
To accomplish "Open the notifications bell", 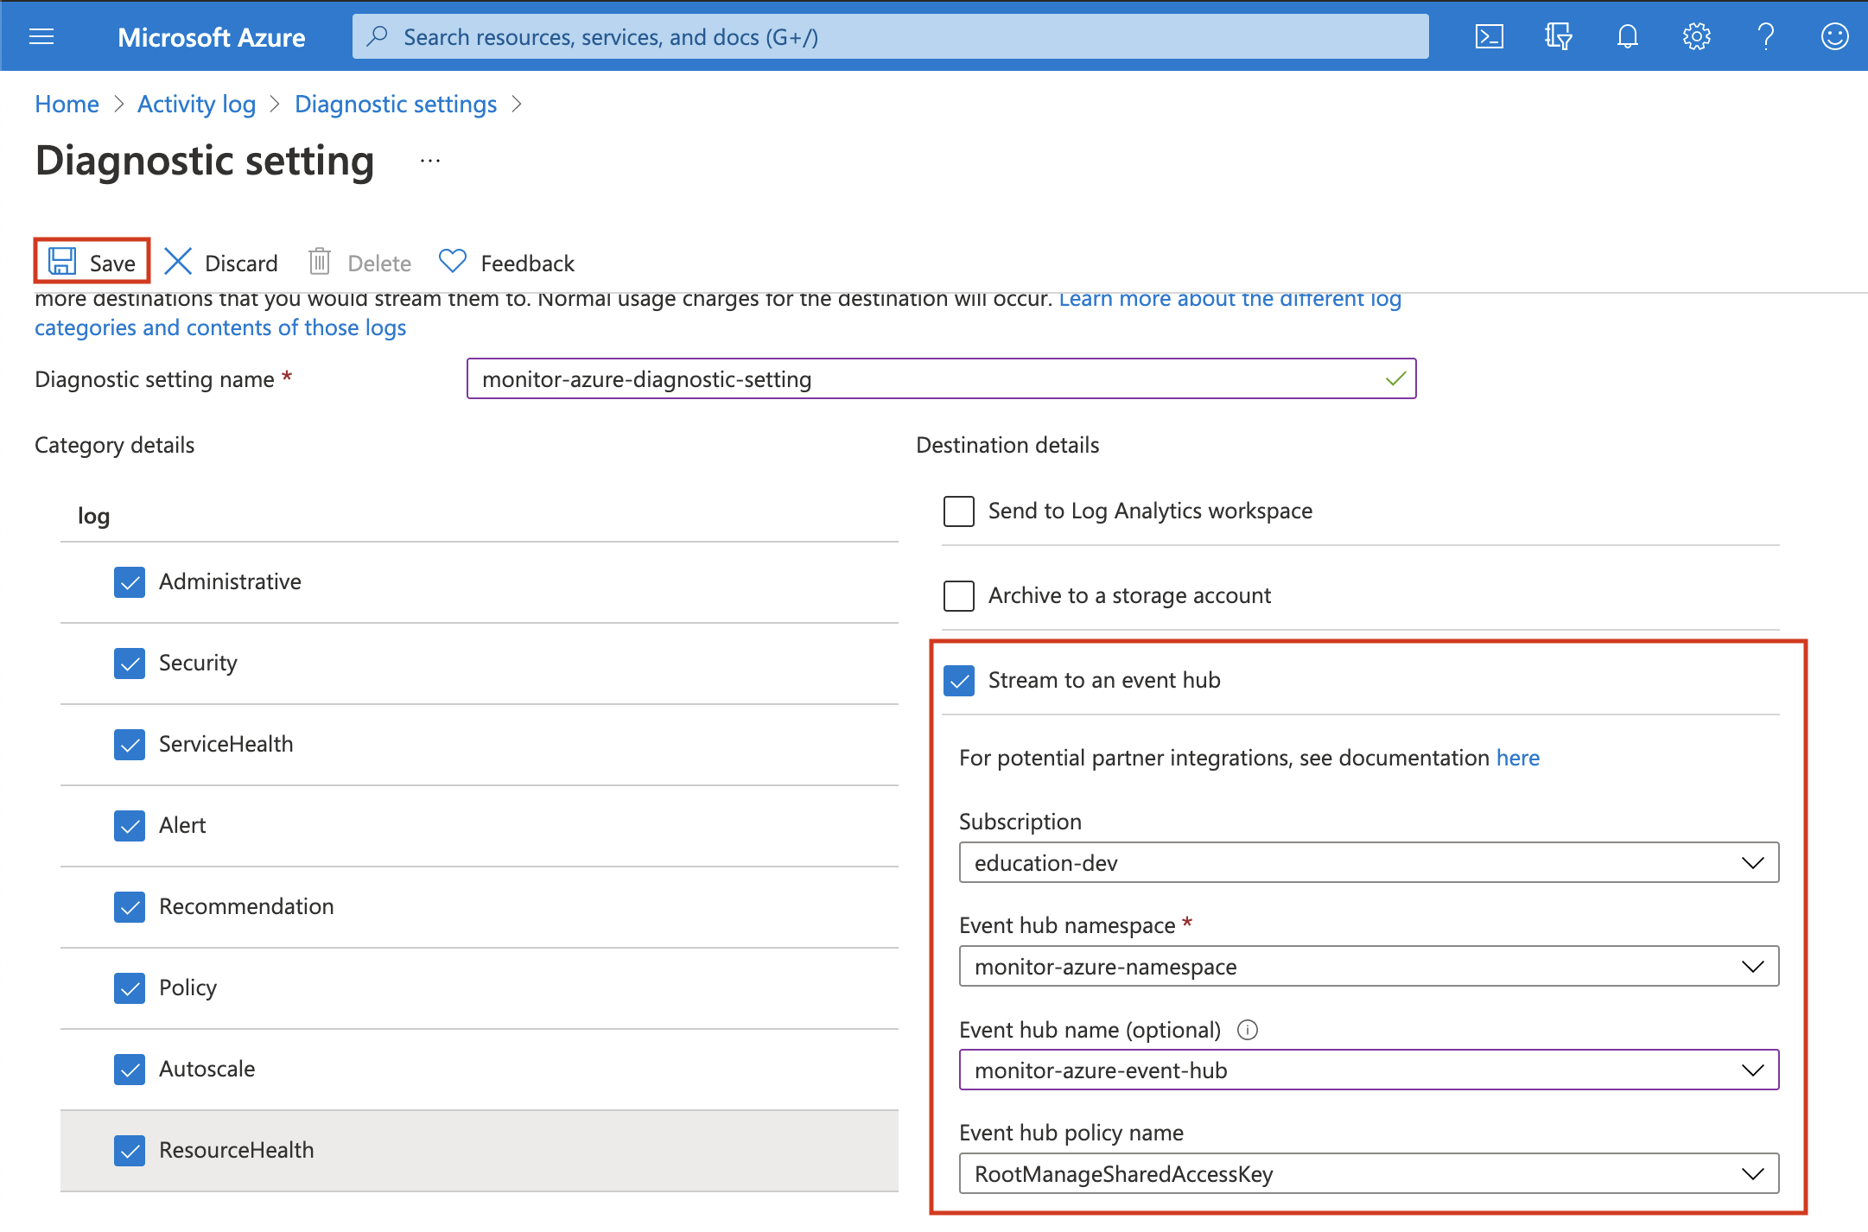I will pyautogui.click(x=1627, y=36).
